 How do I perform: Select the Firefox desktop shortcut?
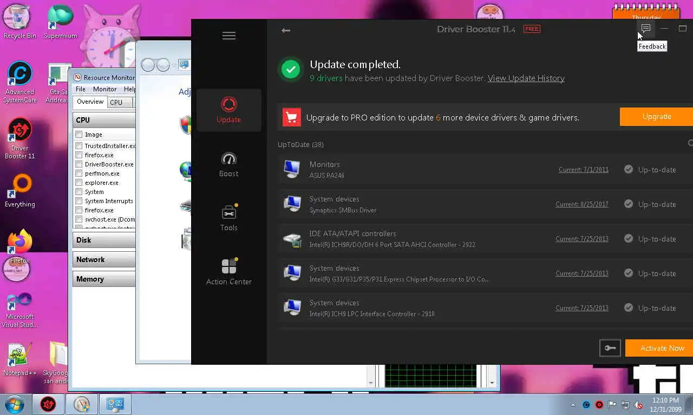coord(19,247)
